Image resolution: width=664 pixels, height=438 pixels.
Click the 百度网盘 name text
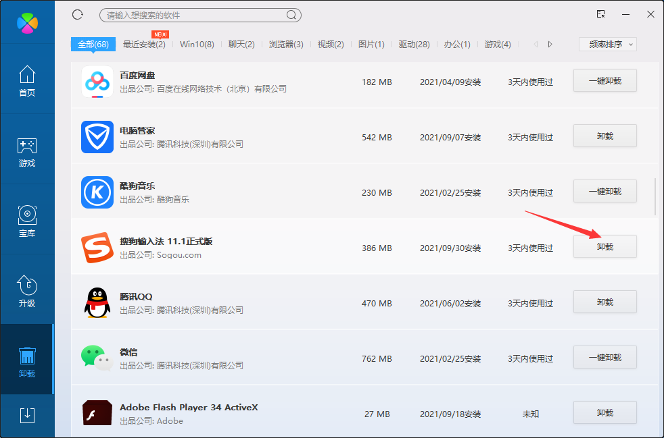coord(137,76)
